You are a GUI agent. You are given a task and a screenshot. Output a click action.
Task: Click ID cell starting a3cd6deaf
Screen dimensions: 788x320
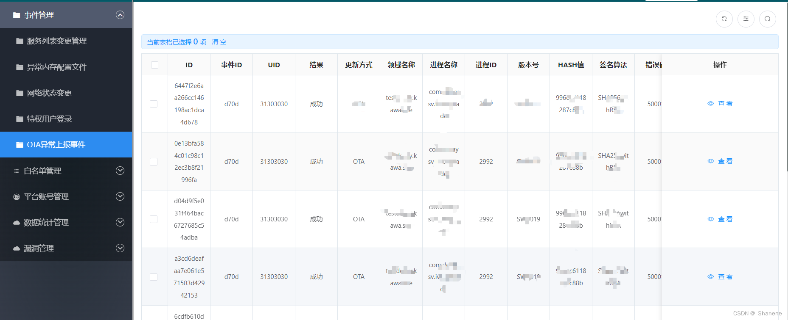189,277
